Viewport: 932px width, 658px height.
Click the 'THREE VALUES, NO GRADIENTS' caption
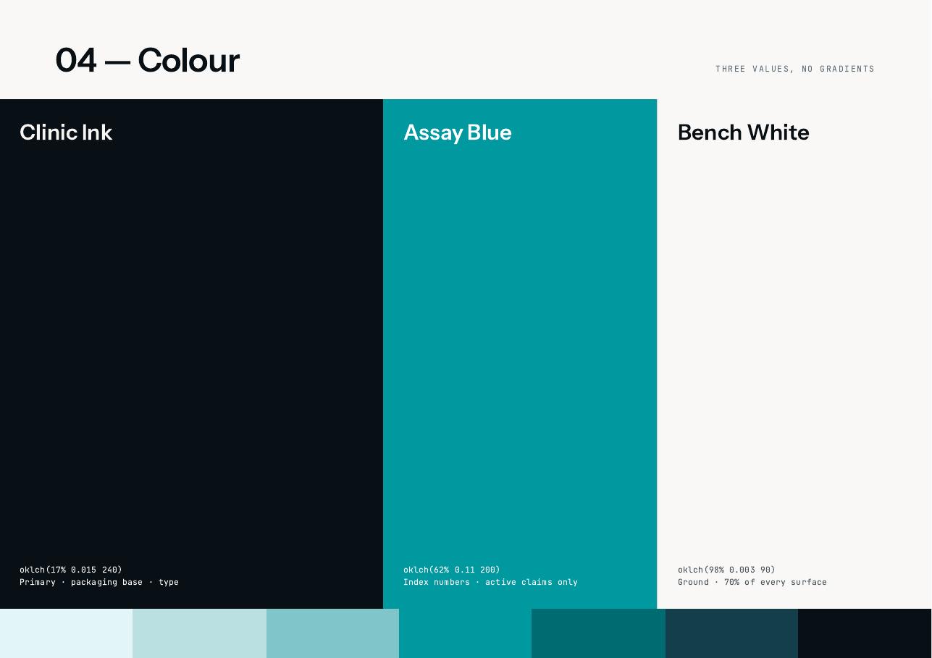pos(795,69)
